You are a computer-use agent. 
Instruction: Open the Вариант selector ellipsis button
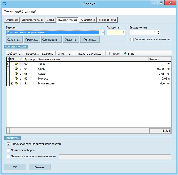102,33
